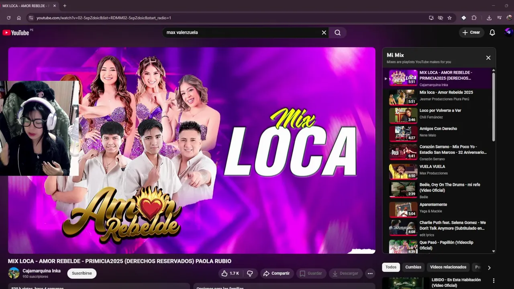Click the Descargar download button
The width and height of the screenshot is (514, 289).
[x=345, y=273]
